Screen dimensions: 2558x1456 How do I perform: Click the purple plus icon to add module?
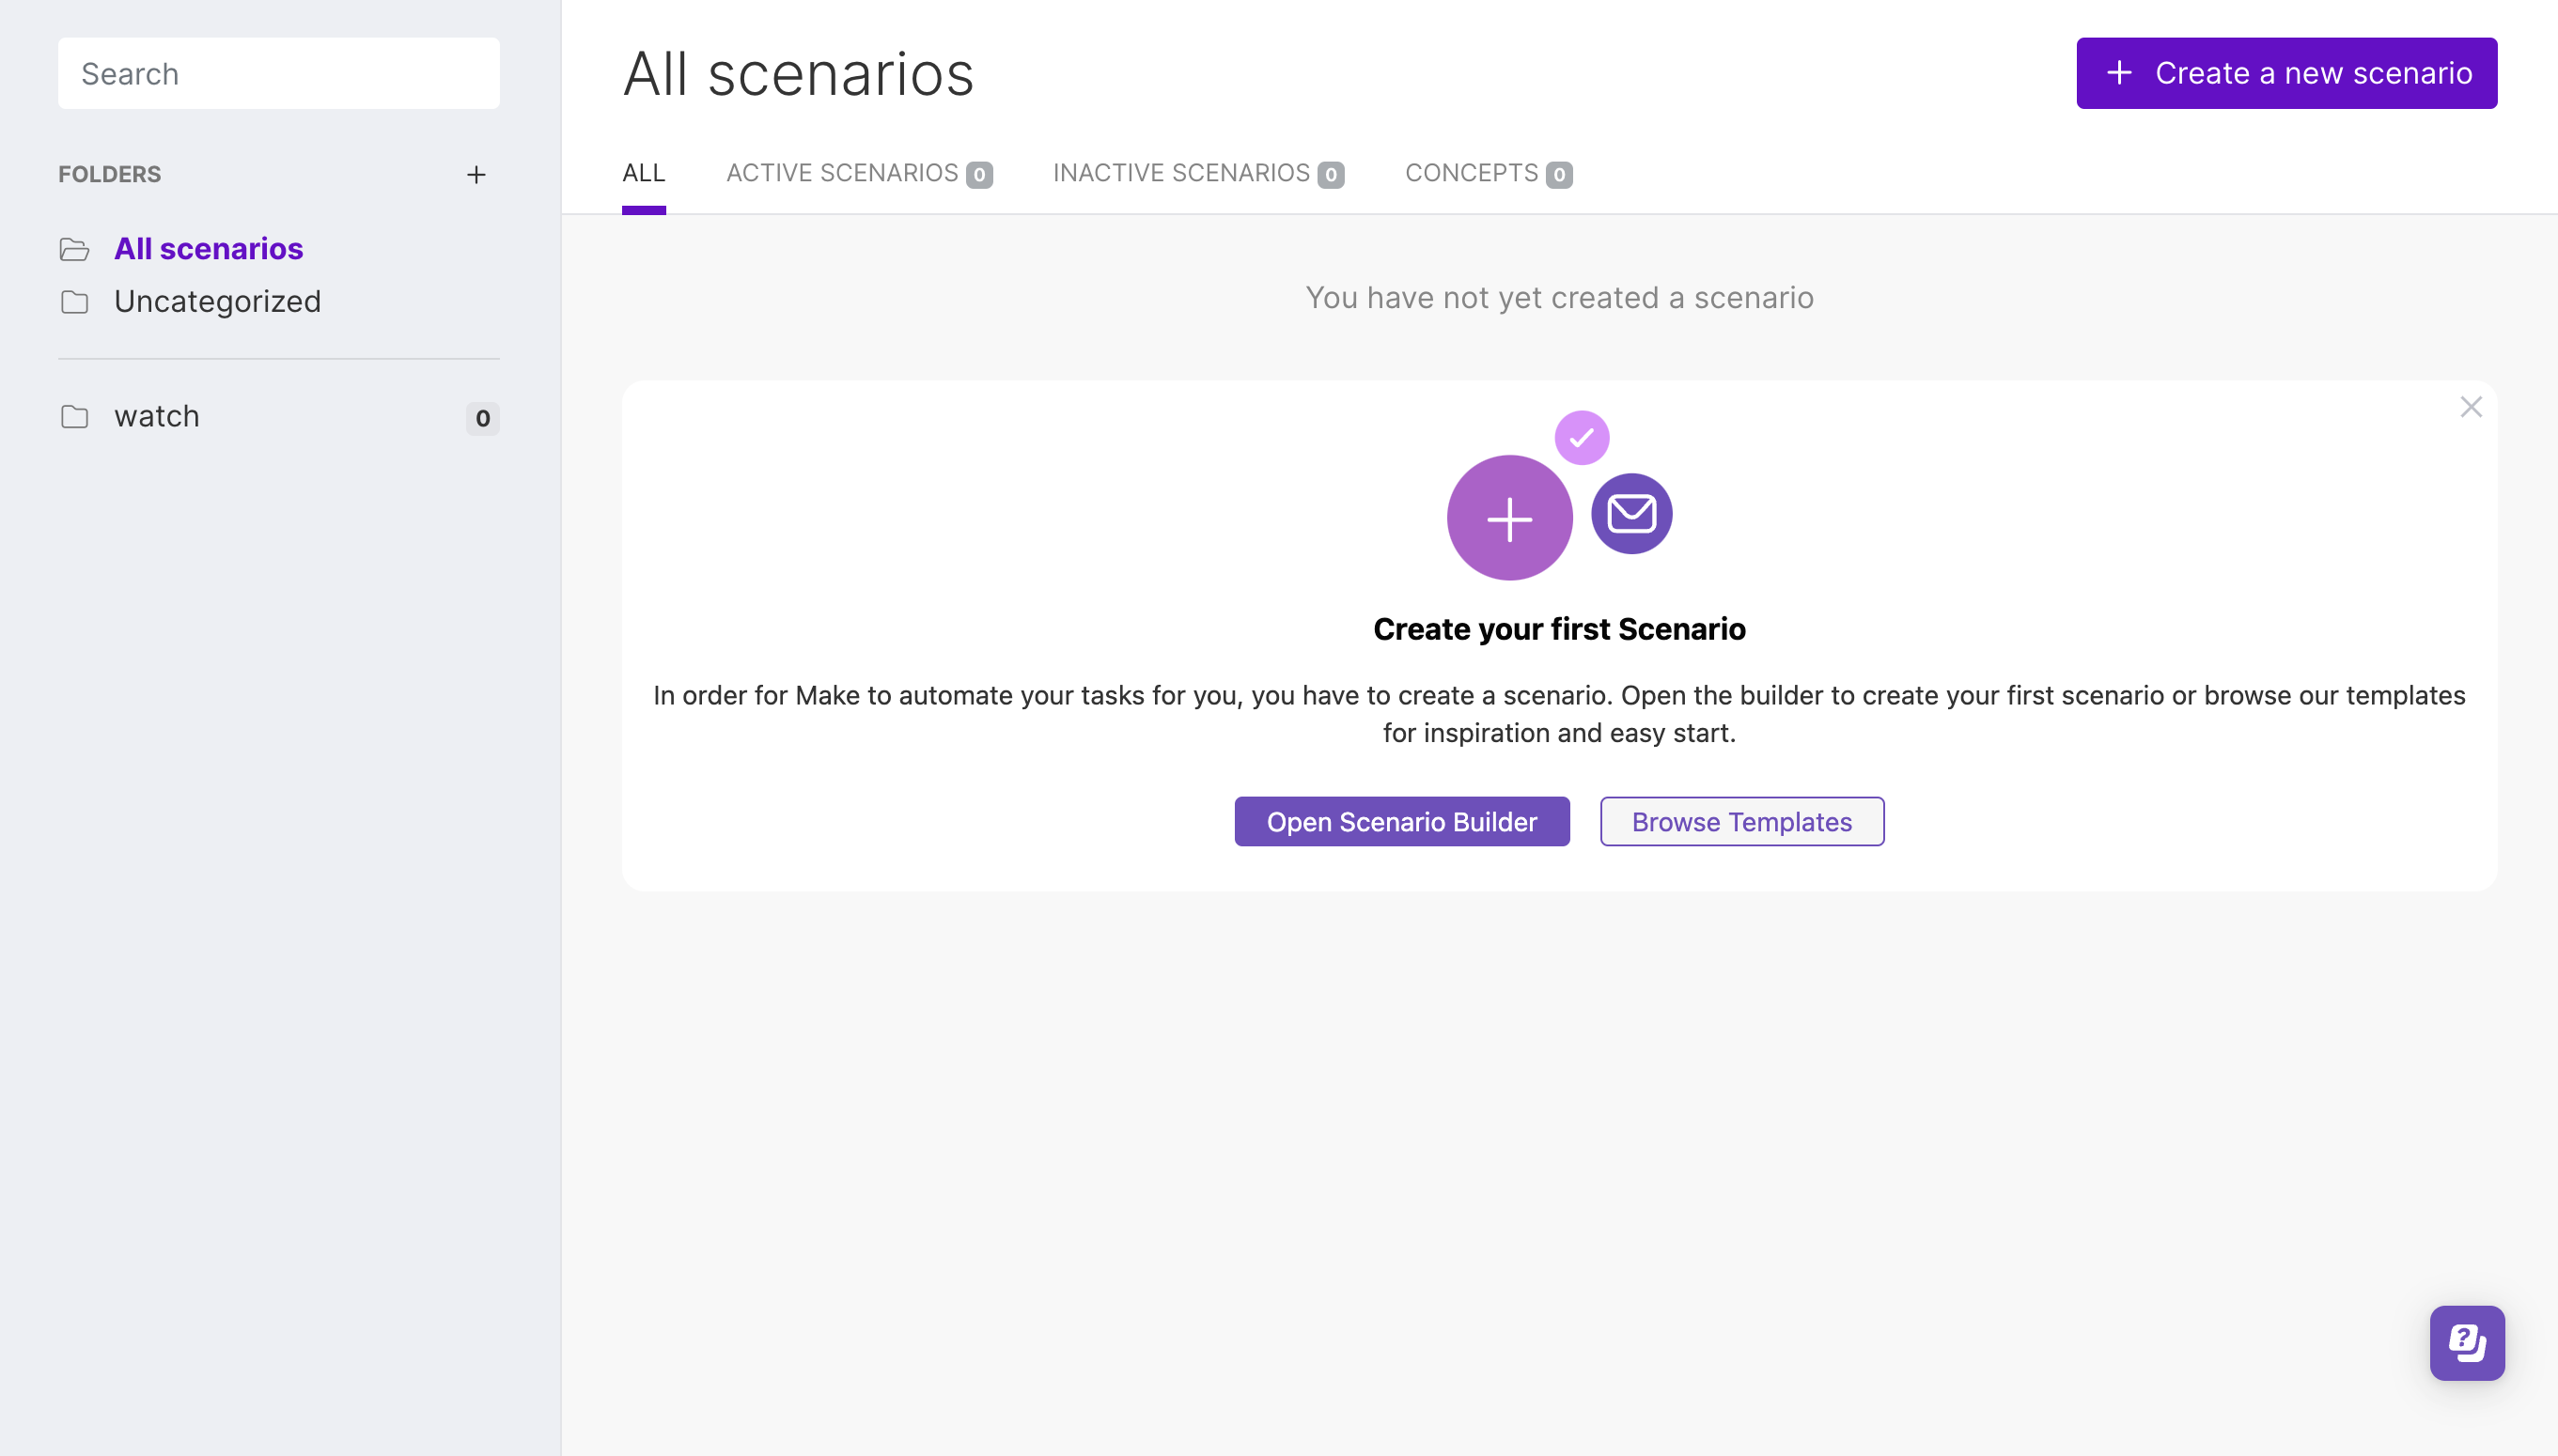coord(1509,519)
